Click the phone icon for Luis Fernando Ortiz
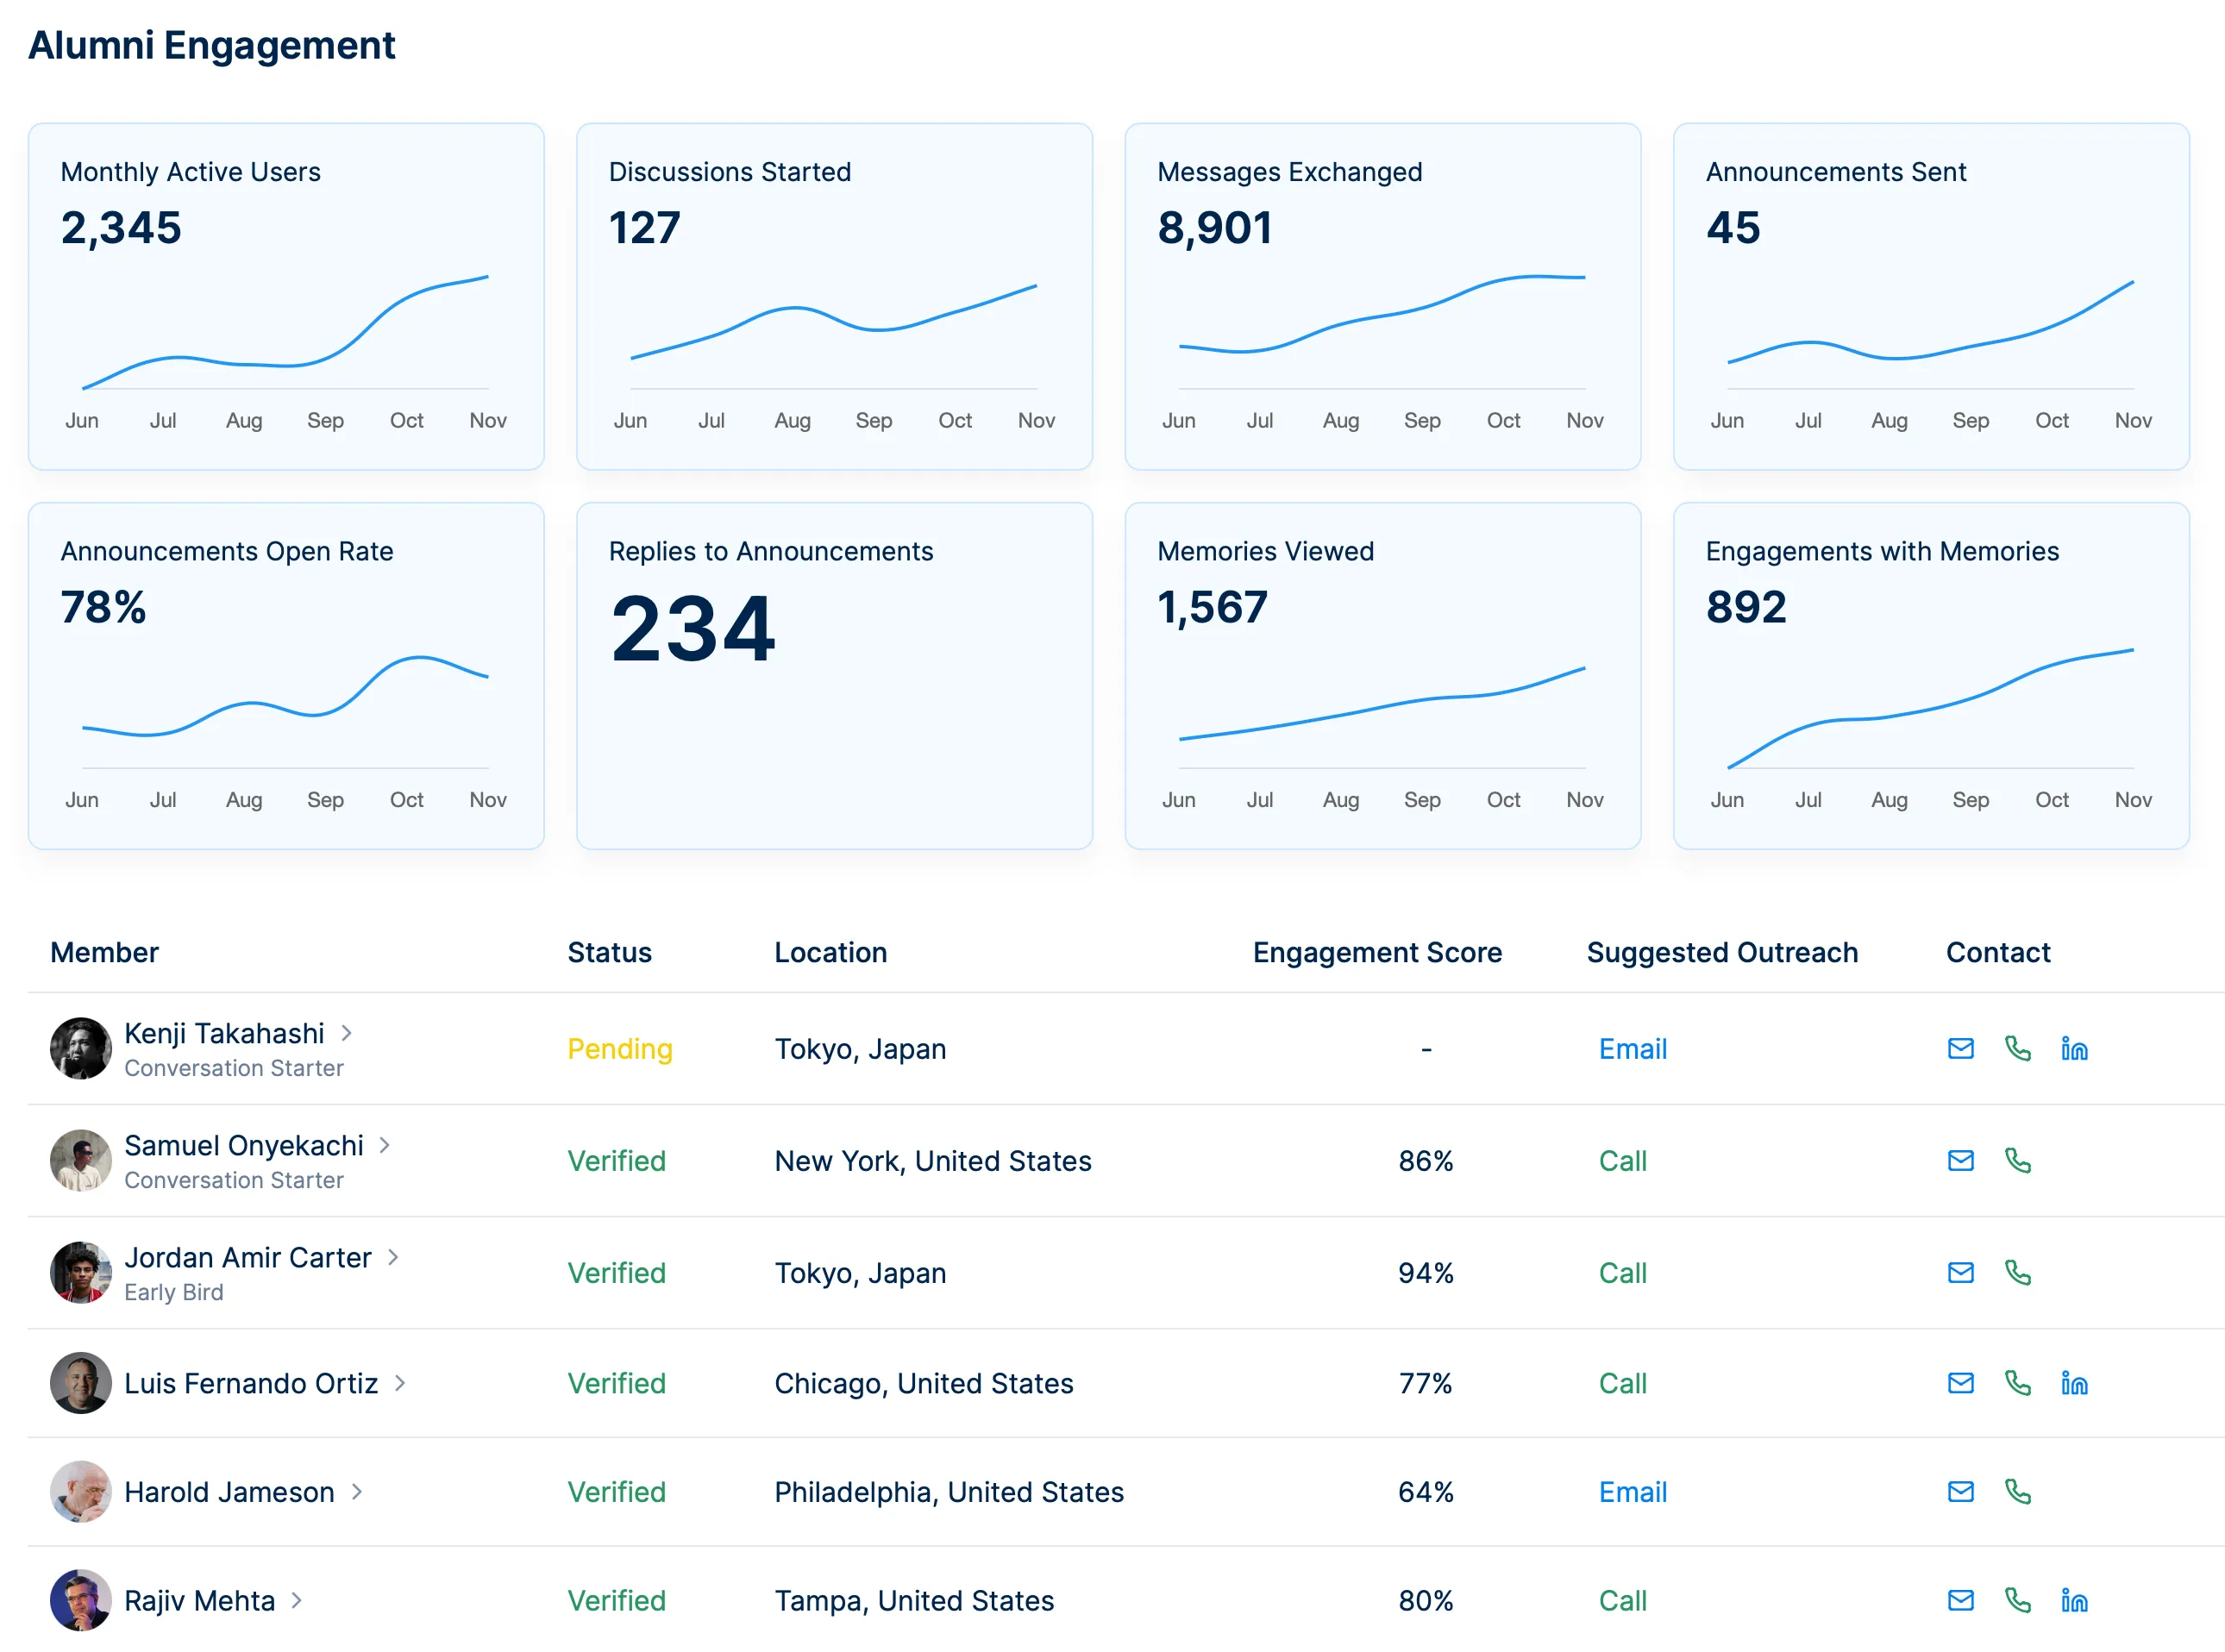 [2018, 1383]
